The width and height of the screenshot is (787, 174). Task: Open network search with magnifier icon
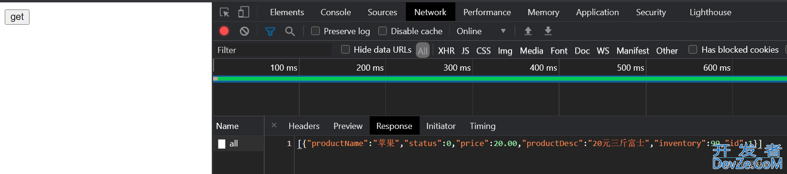click(x=290, y=31)
